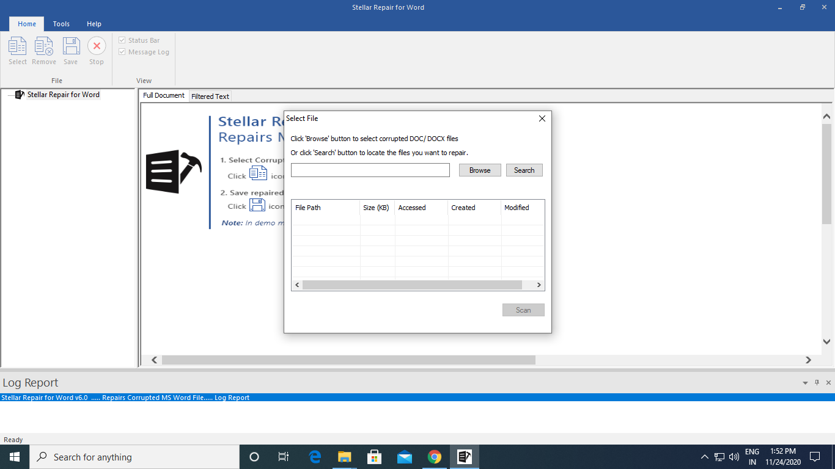Click the Stellar hammer logo image
This screenshot has height=469, width=835.
174,172
